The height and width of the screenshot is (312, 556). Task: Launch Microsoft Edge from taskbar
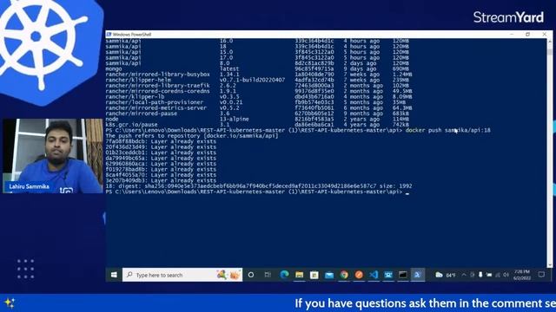[284, 275]
